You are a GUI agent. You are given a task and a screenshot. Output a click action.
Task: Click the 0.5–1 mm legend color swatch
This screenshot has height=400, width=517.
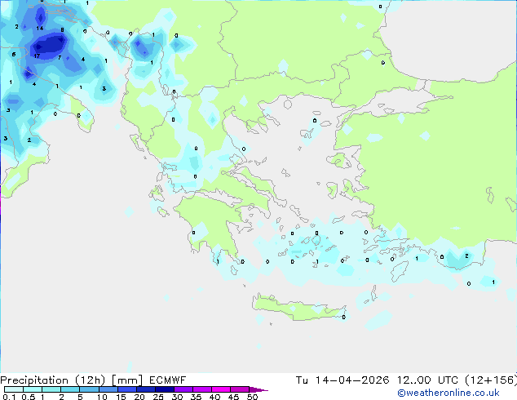33,389
